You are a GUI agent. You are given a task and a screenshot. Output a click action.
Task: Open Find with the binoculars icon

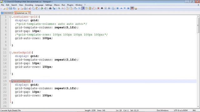[x=50, y=8]
